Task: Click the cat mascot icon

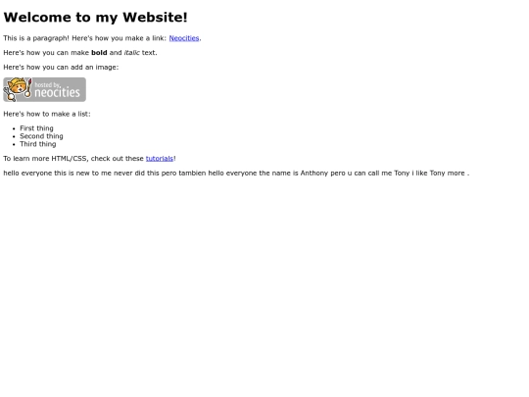Action: [18, 89]
